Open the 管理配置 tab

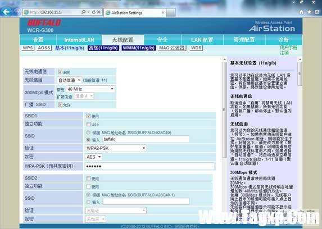tap(244, 40)
